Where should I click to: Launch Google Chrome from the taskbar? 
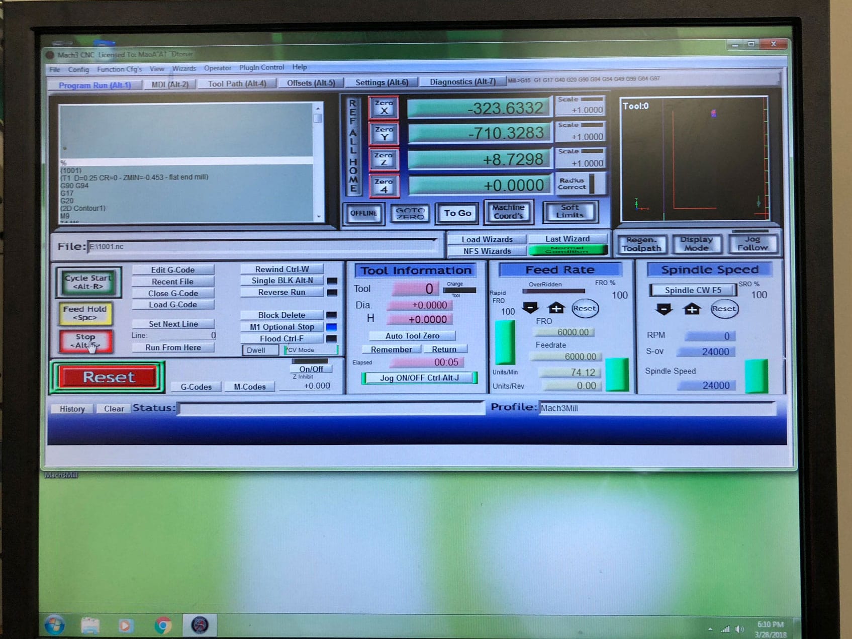[162, 625]
